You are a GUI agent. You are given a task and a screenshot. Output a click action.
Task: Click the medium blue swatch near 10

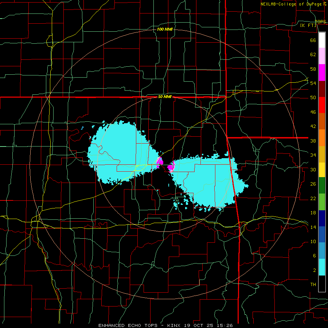click(x=322, y=234)
